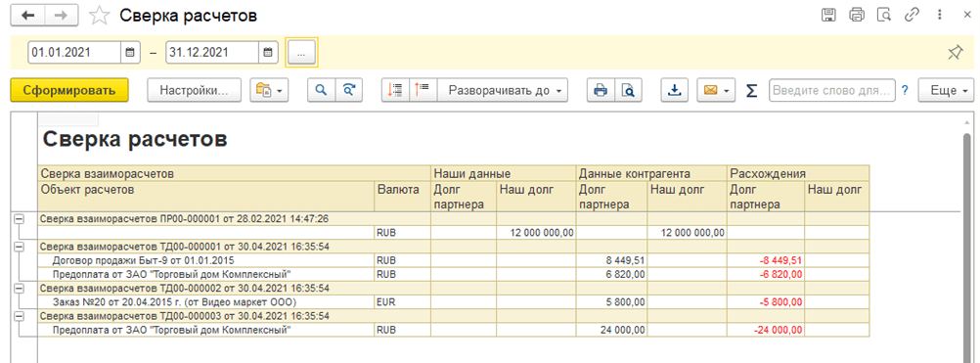
Task: Collapse group ТД00-000002 tree node
Action: [19, 288]
